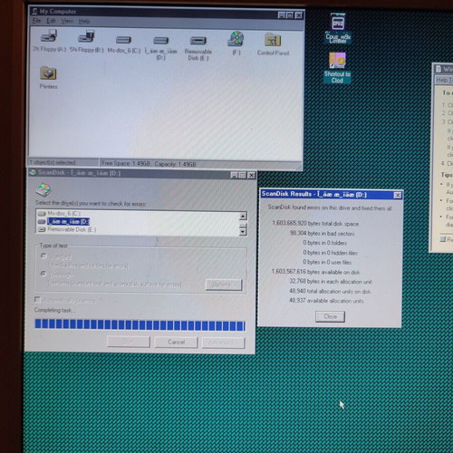The height and width of the screenshot is (453, 453).
Task: Close the My Computer window
Action: click(x=299, y=15)
